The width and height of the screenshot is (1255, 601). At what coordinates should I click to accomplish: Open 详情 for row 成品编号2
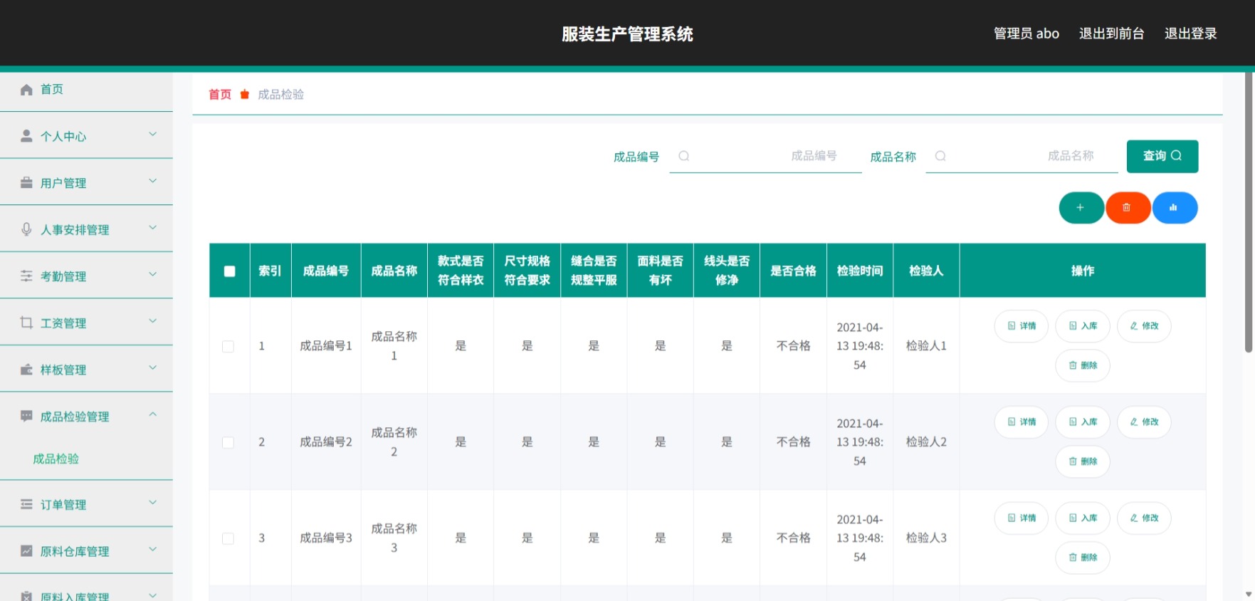[x=1022, y=422]
